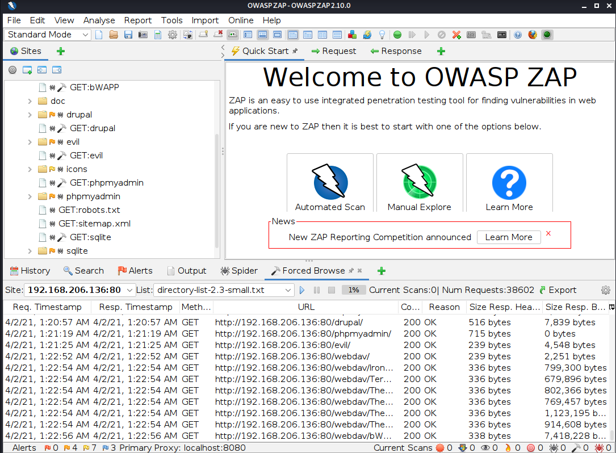Select the row with URL ending /webdav/
This screenshot has width=616, height=453.
point(307,356)
